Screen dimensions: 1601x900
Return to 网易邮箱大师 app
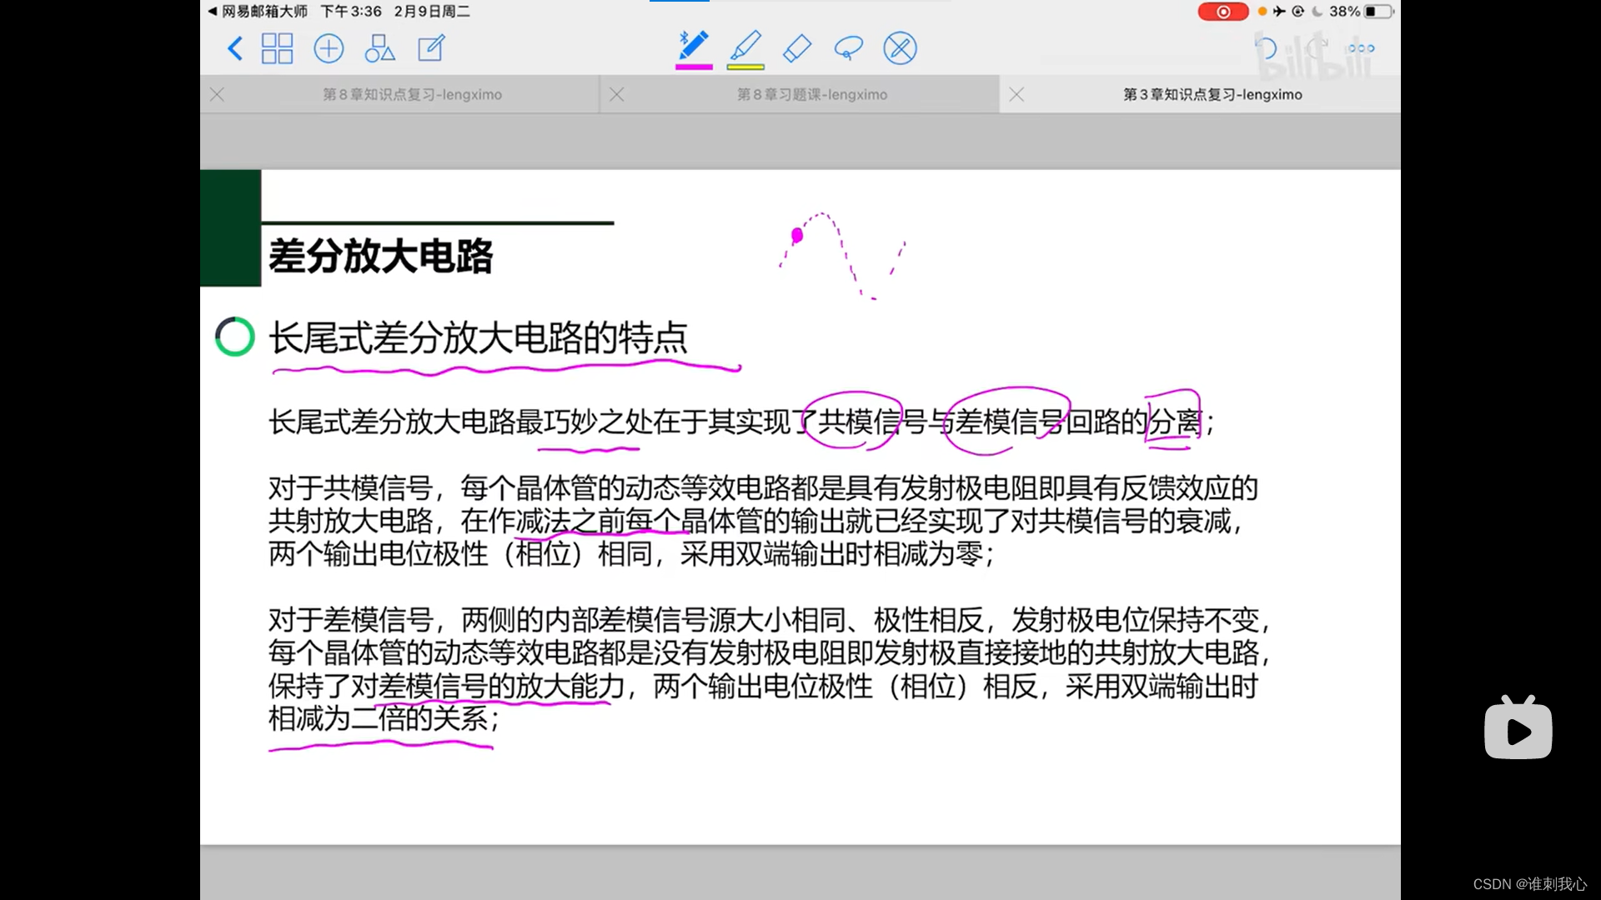point(257,12)
